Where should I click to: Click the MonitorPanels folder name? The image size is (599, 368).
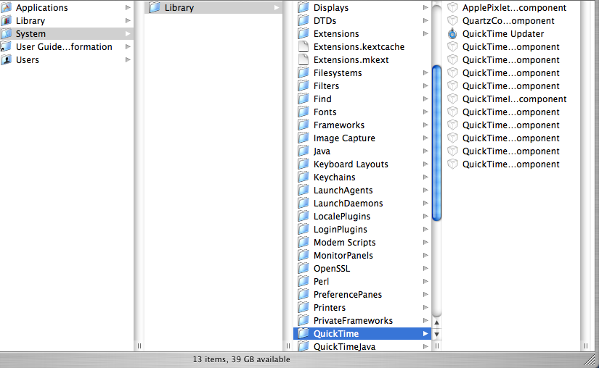[x=343, y=255]
